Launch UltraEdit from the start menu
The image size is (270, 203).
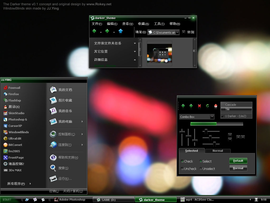coord(12,139)
